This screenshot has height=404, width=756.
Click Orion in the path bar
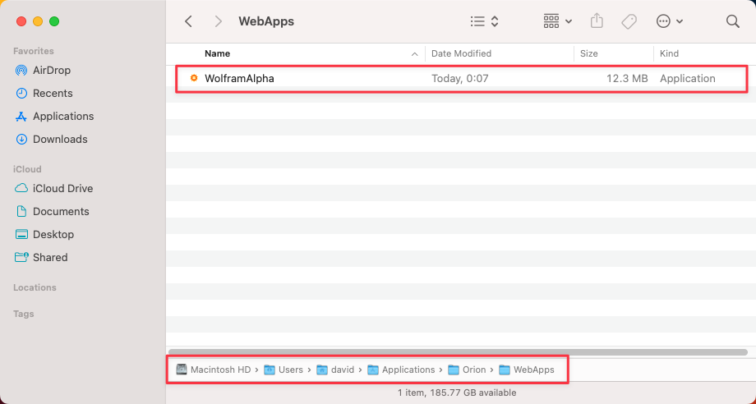click(x=467, y=370)
